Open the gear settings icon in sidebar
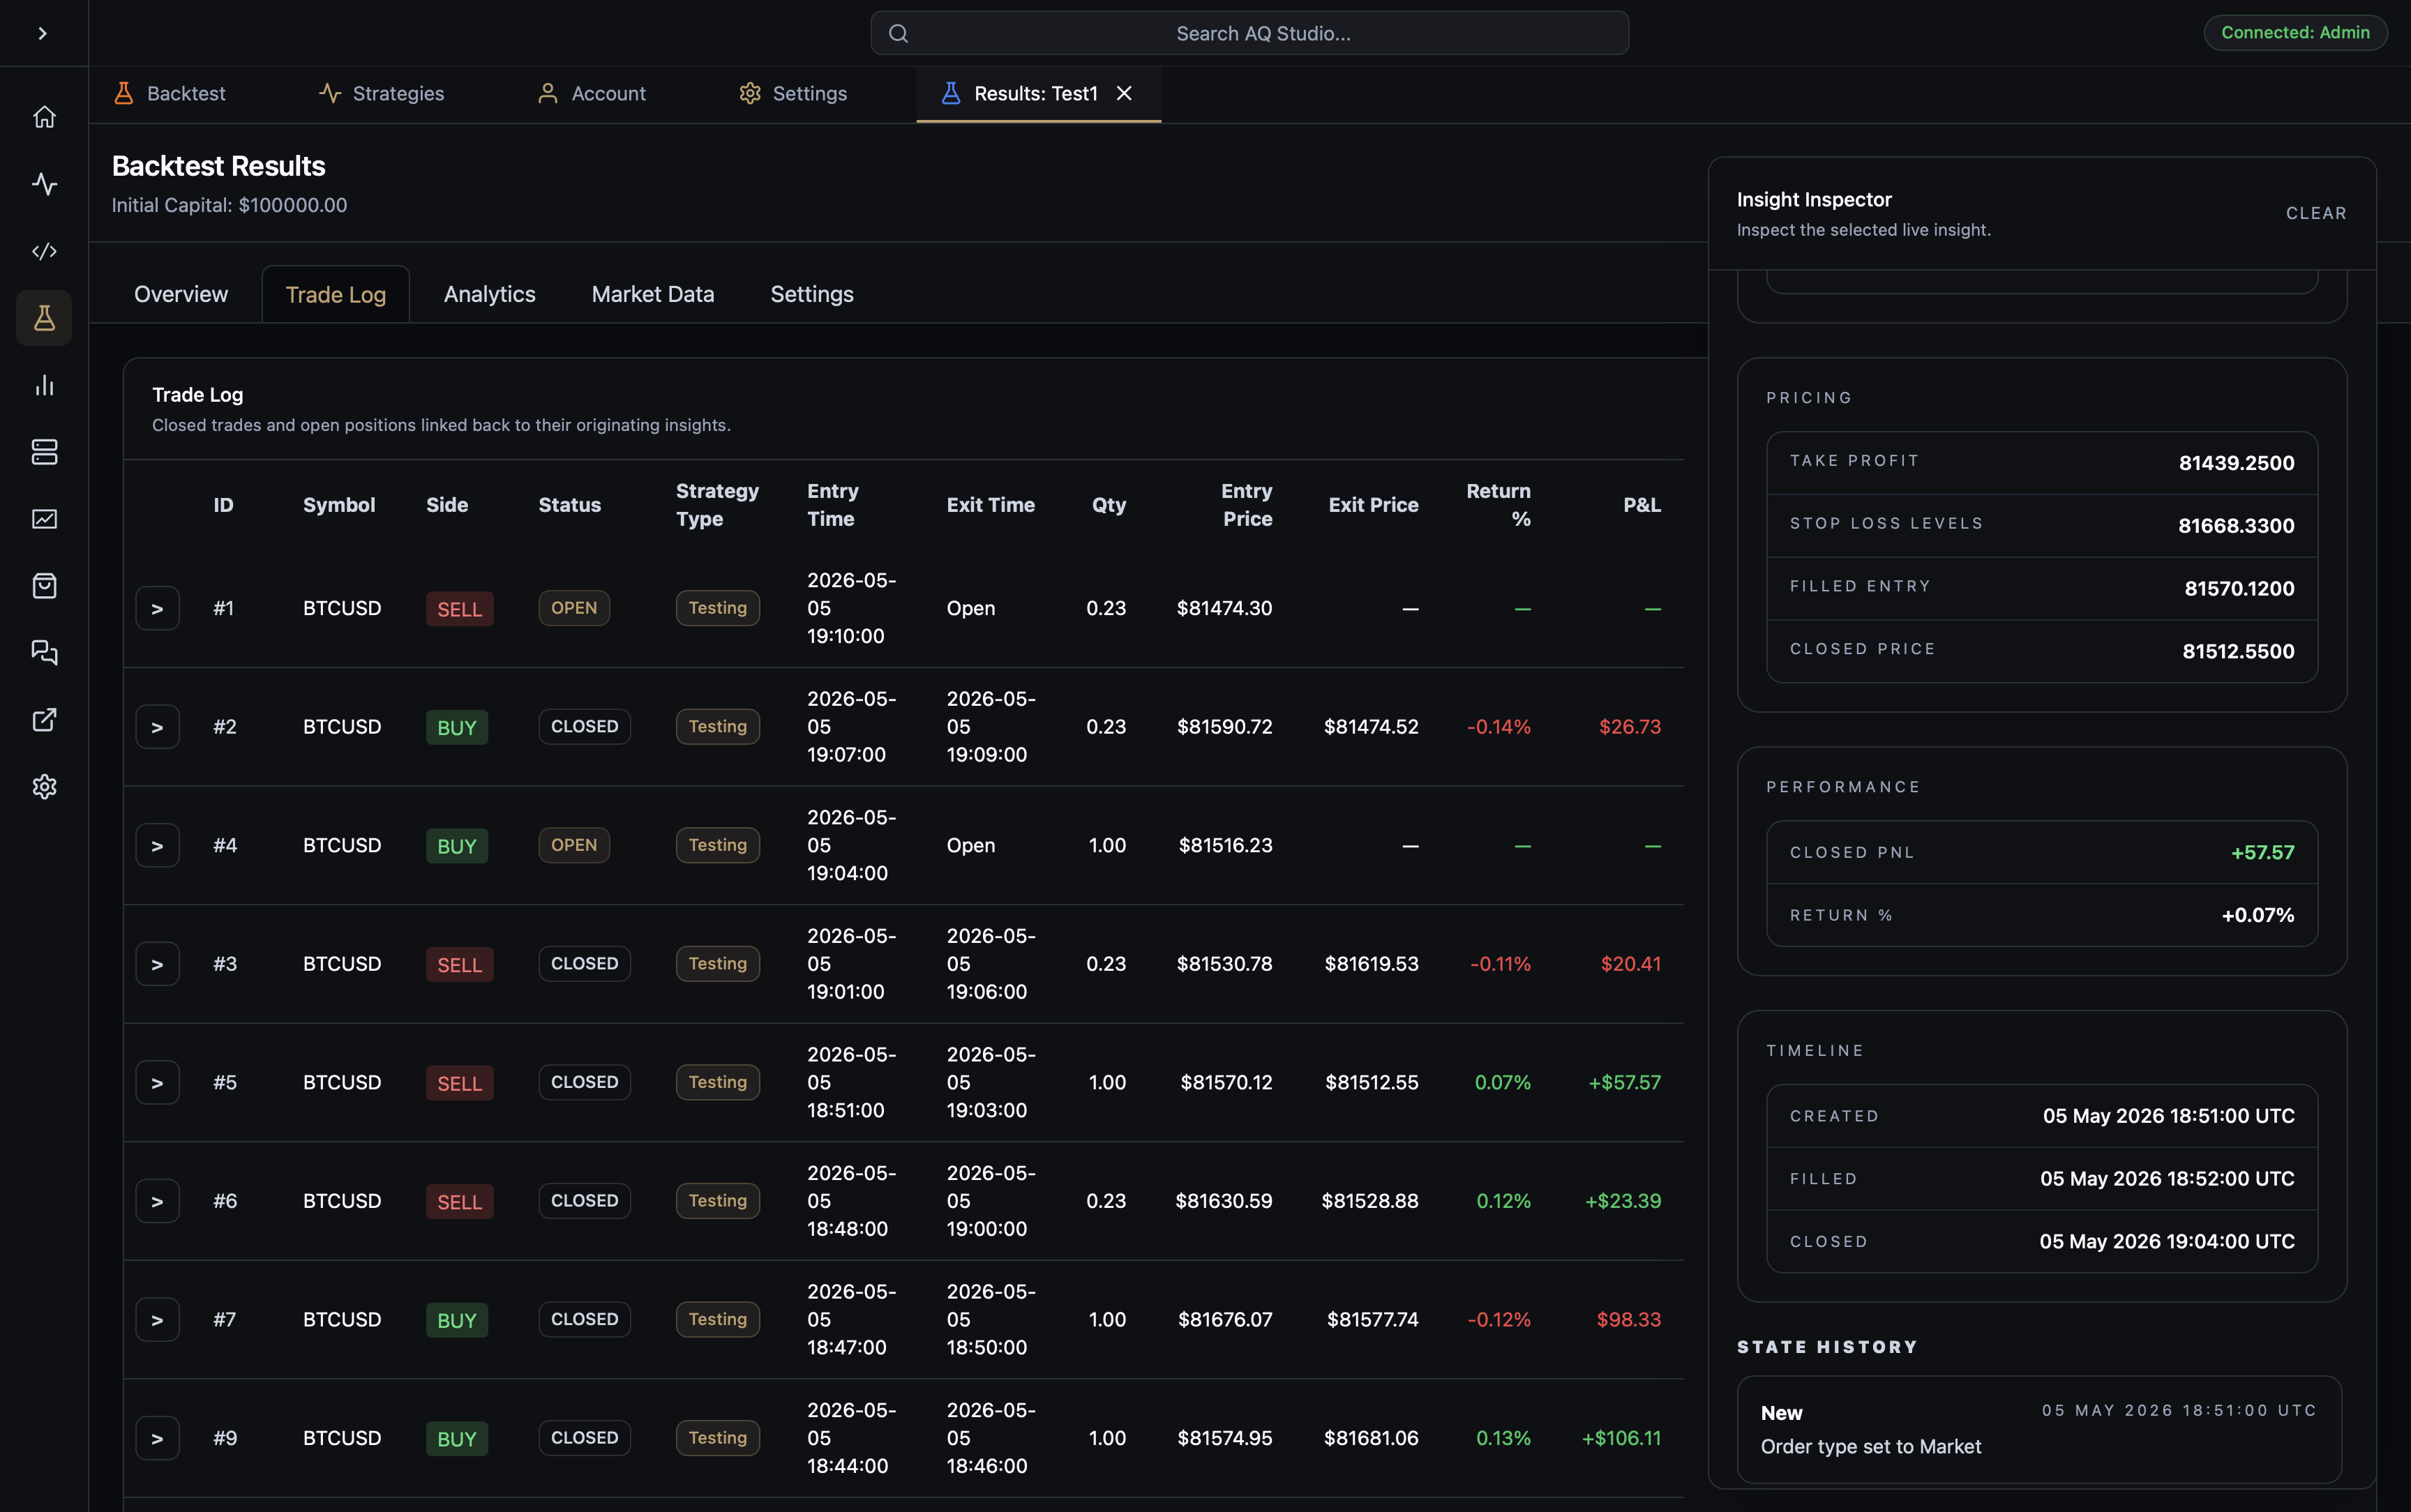The image size is (2411, 1512). [44, 787]
